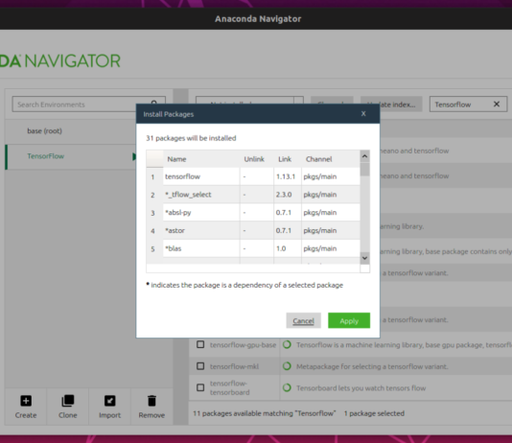Click status circle icon for tensorflow-mkl
512x443 pixels.
(x=287, y=366)
